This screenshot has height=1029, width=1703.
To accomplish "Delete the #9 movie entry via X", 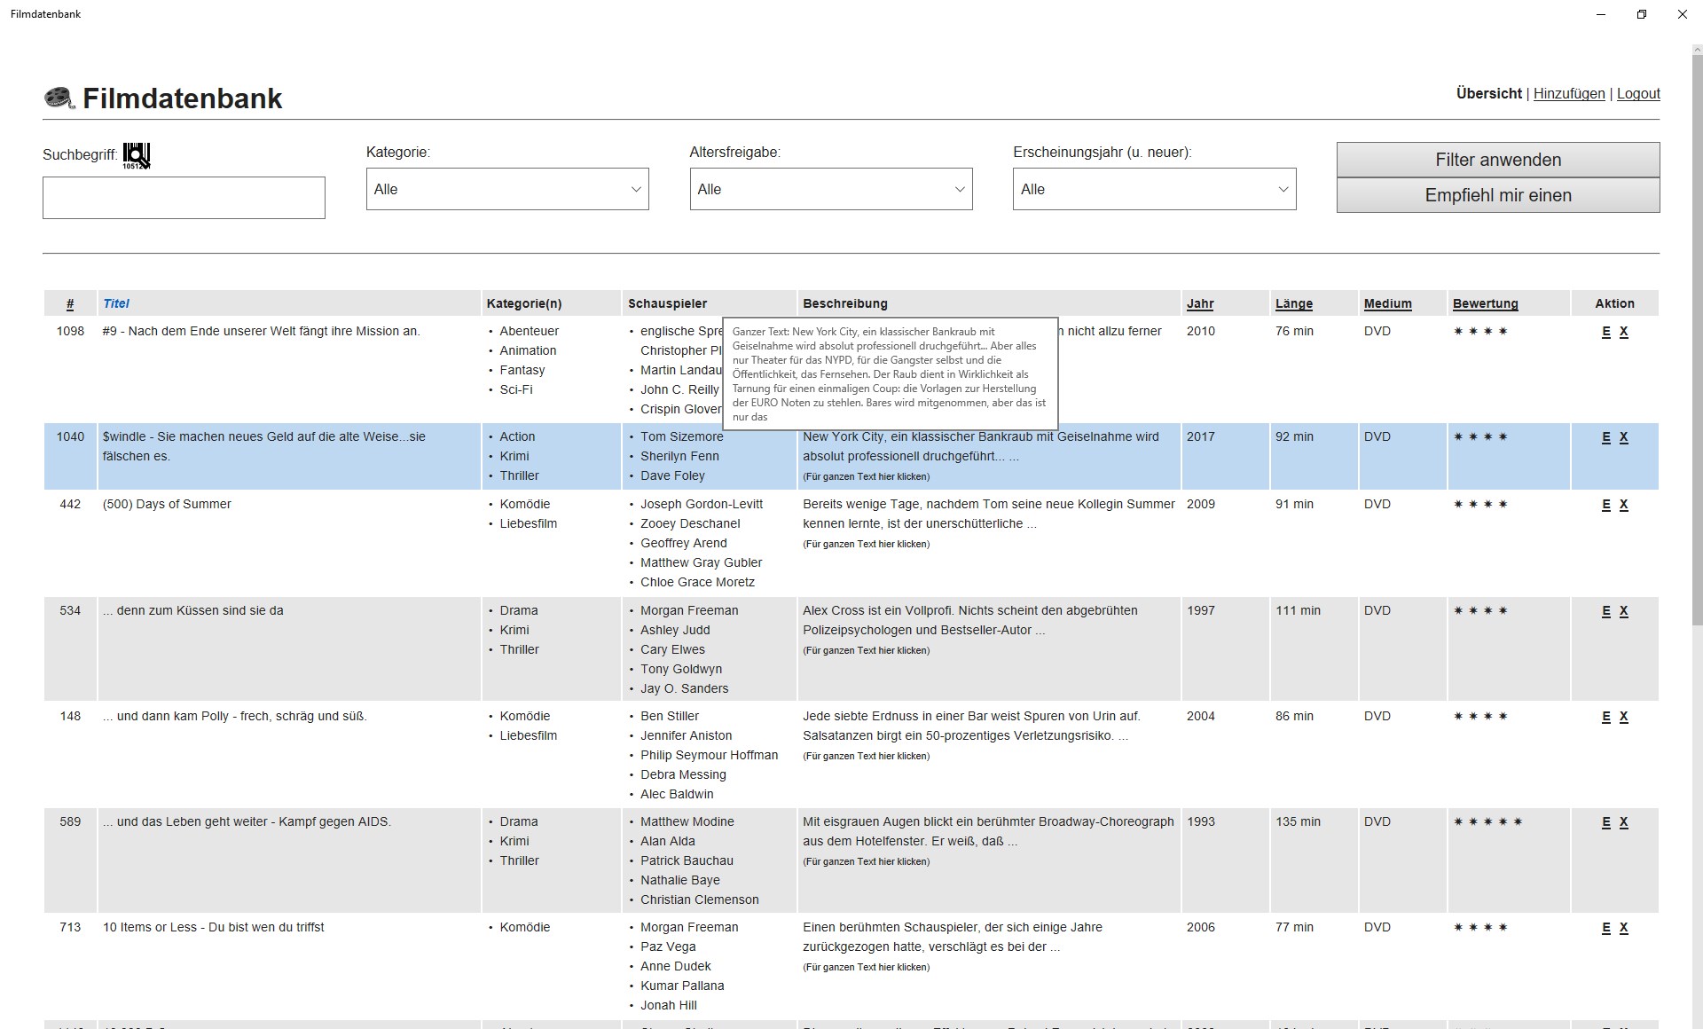I will [x=1623, y=332].
